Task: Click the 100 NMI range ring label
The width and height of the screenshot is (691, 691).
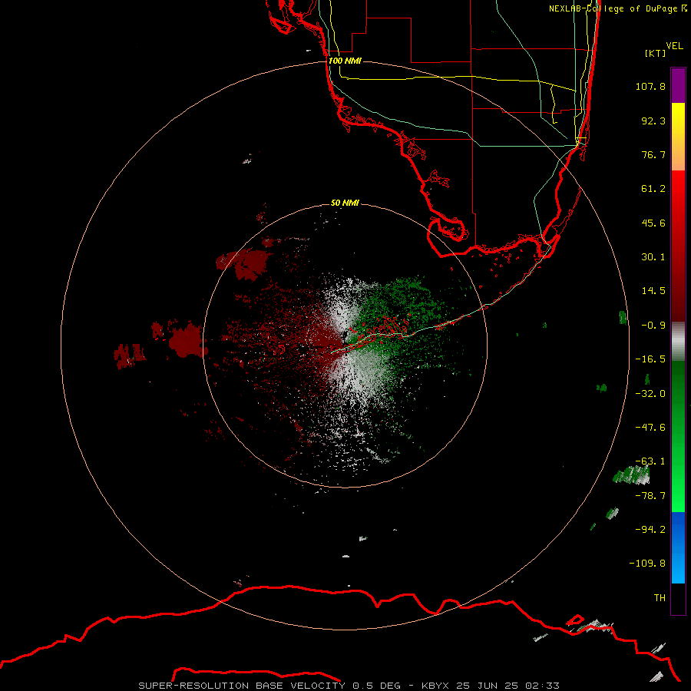Action: pos(345,61)
